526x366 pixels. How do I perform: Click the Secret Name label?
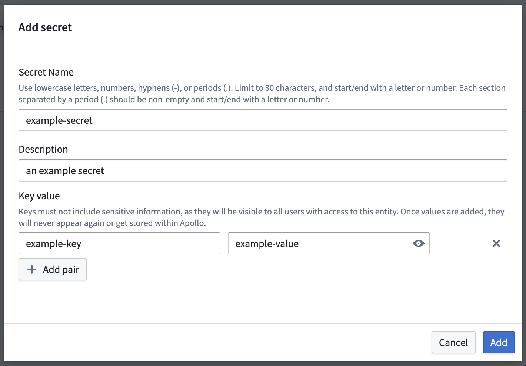46,72
